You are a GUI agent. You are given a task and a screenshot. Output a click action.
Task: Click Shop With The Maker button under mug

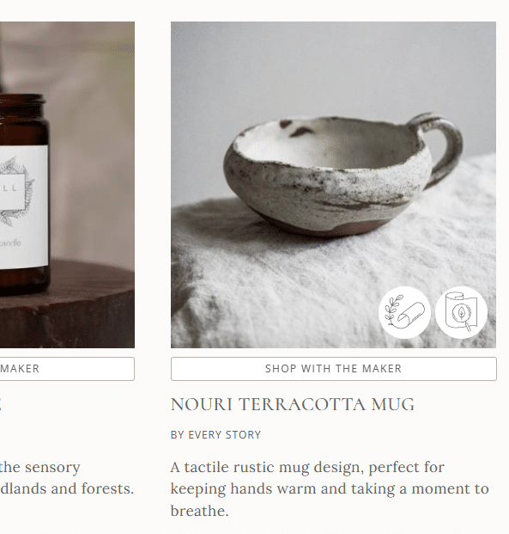(x=334, y=369)
